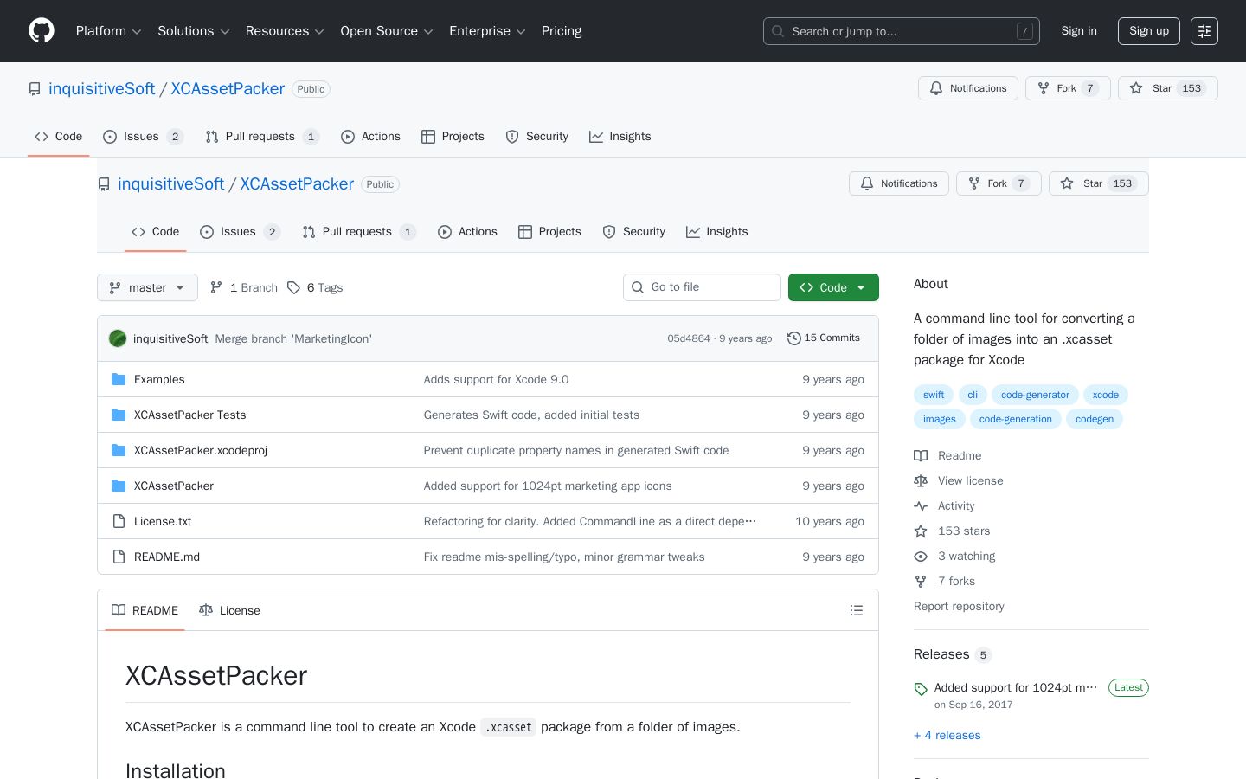This screenshot has width=1246, height=779.
Task: Click the Examples folder icon
Action: pyautogui.click(x=119, y=379)
